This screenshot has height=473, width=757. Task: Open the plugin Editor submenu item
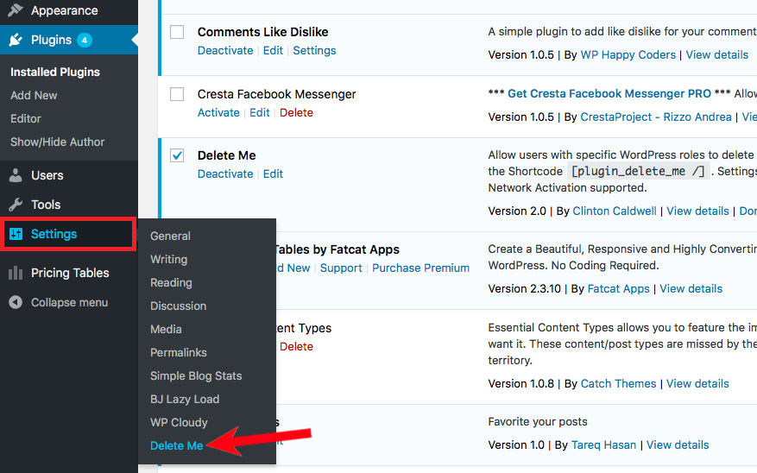pyautogui.click(x=26, y=119)
